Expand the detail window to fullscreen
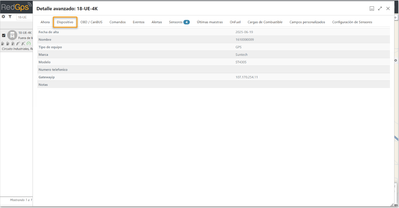Viewport: 399px width, 208px height. [380, 8]
